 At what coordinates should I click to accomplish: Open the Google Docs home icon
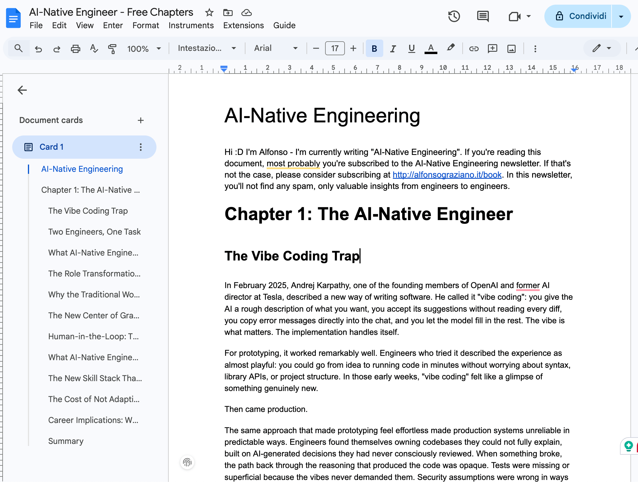13,18
